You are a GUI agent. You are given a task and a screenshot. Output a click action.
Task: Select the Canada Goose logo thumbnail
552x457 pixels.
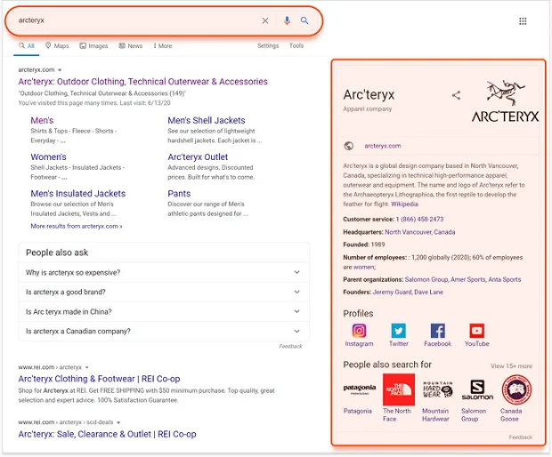(516, 389)
